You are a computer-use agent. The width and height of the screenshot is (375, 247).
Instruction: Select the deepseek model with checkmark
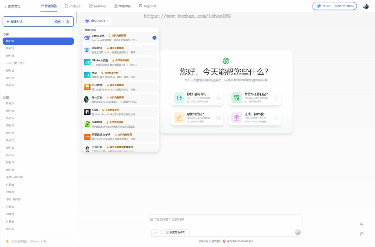coord(120,38)
